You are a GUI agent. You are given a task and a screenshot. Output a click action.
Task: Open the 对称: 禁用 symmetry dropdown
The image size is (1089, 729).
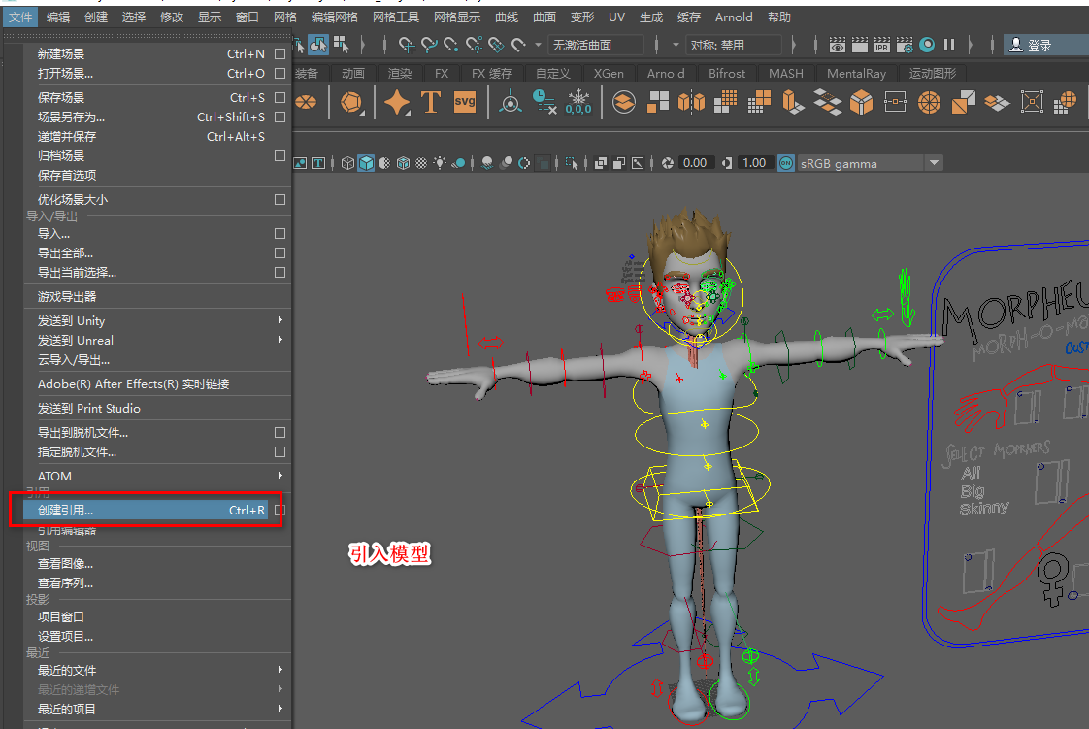coord(734,45)
